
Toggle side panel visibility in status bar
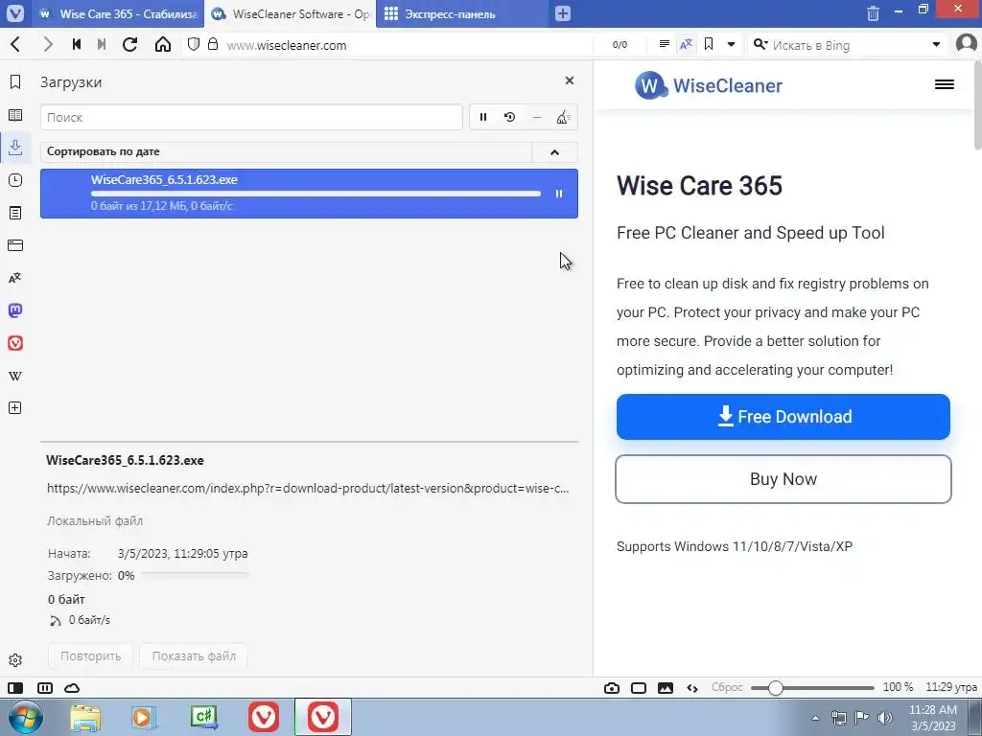pos(15,688)
